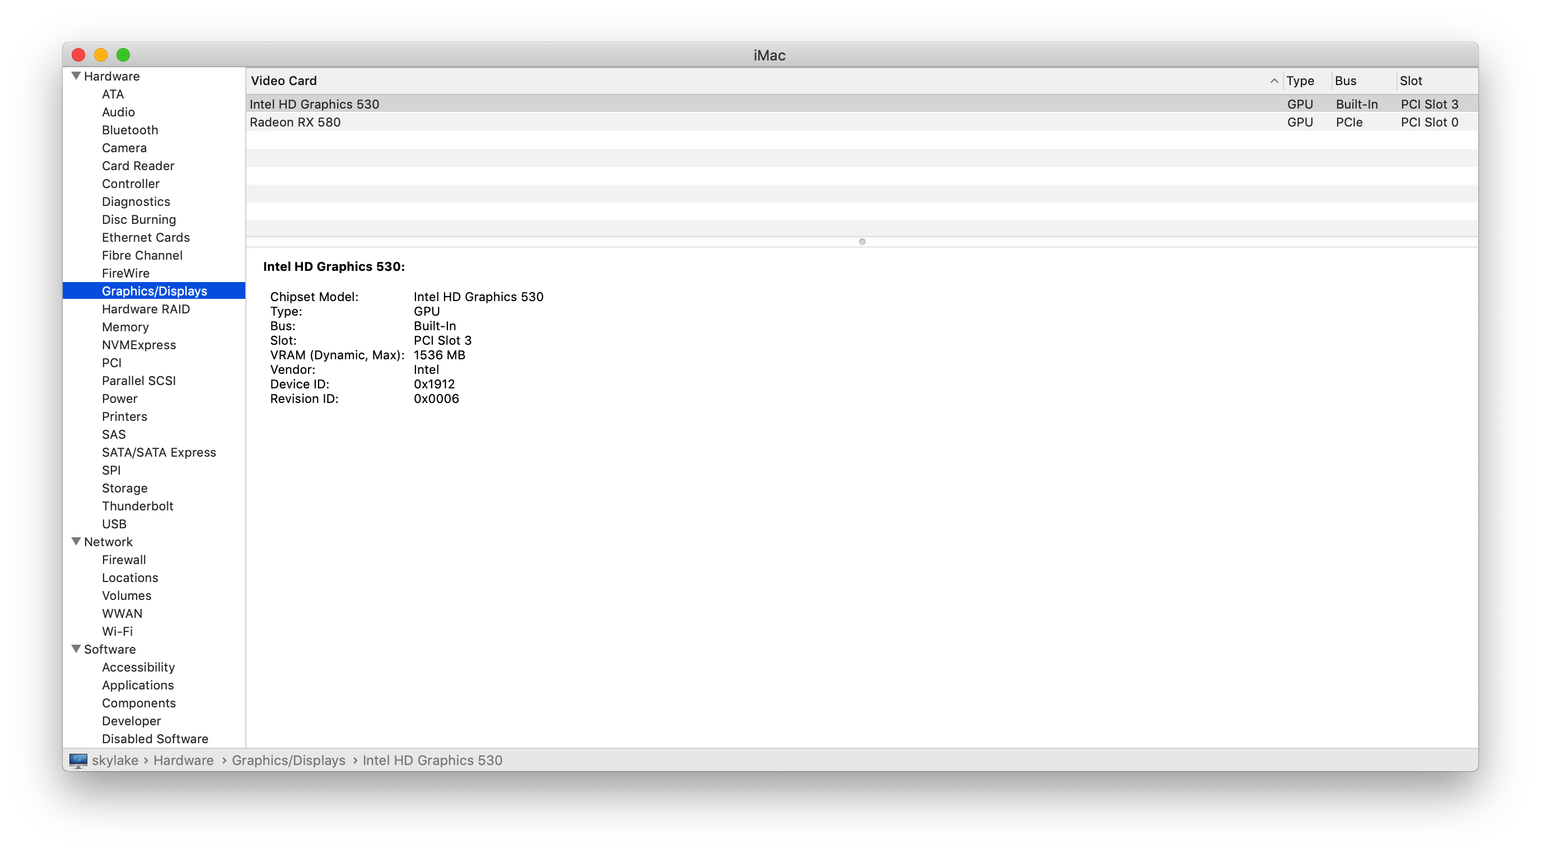Navigate to Graphics/Displays via the breadcrumb
Screen dimensions: 1541x854
(x=289, y=760)
